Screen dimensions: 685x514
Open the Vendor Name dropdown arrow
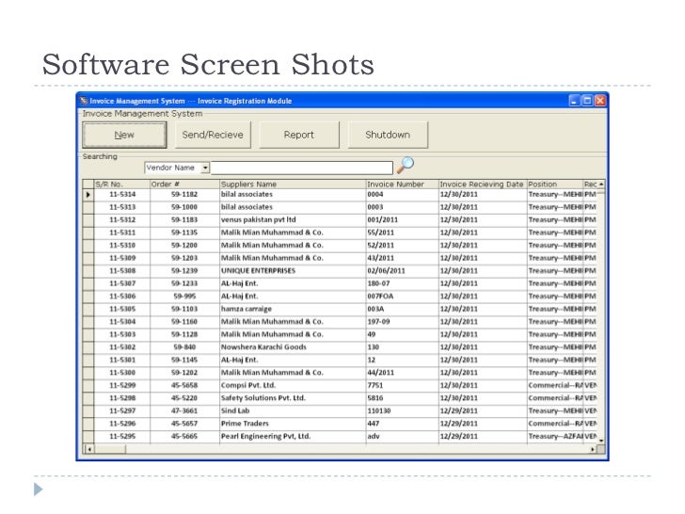(205, 168)
